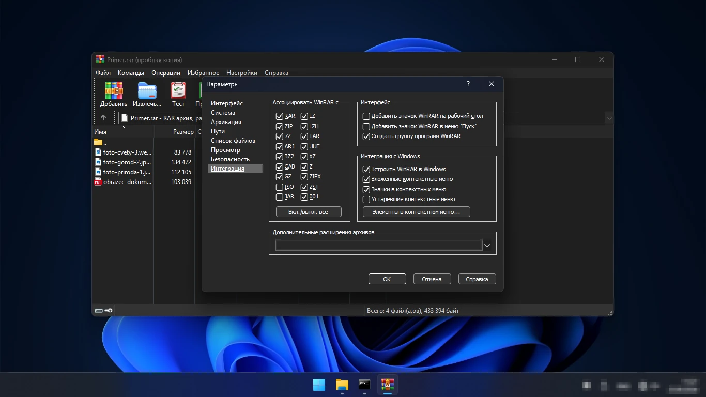Open the Команды menu
Image resolution: width=706 pixels, height=397 pixels.
(131, 73)
